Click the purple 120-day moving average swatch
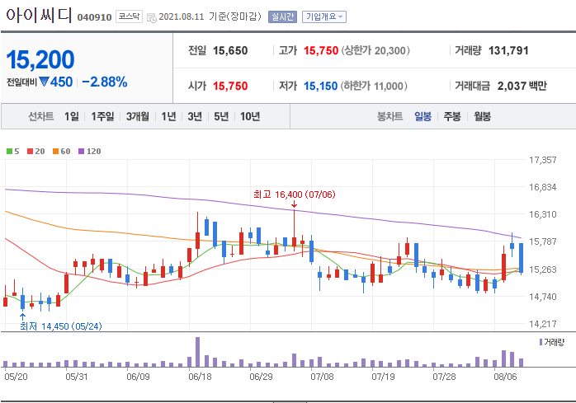This screenshot has width=576, height=403. click(82, 151)
